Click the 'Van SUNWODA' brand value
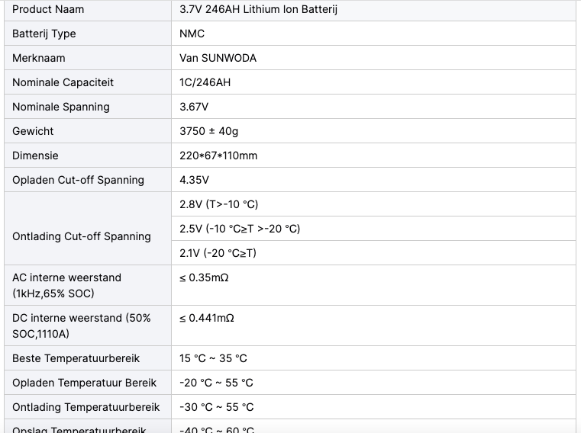Viewport: 581px width, 433px height. (218, 58)
